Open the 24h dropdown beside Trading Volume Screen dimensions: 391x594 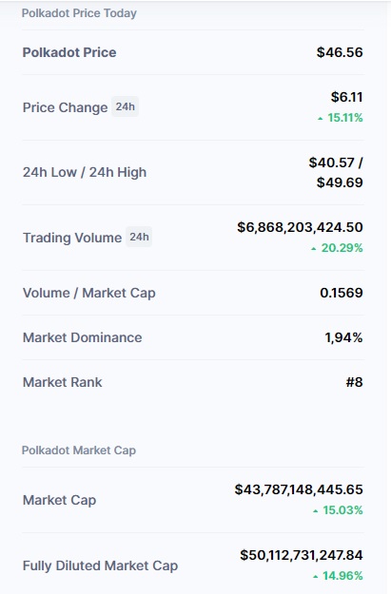(139, 237)
